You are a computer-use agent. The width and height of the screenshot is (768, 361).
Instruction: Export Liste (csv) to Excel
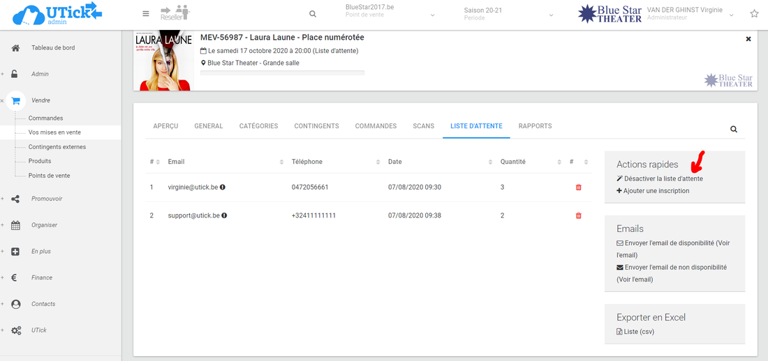coord(638,332)
